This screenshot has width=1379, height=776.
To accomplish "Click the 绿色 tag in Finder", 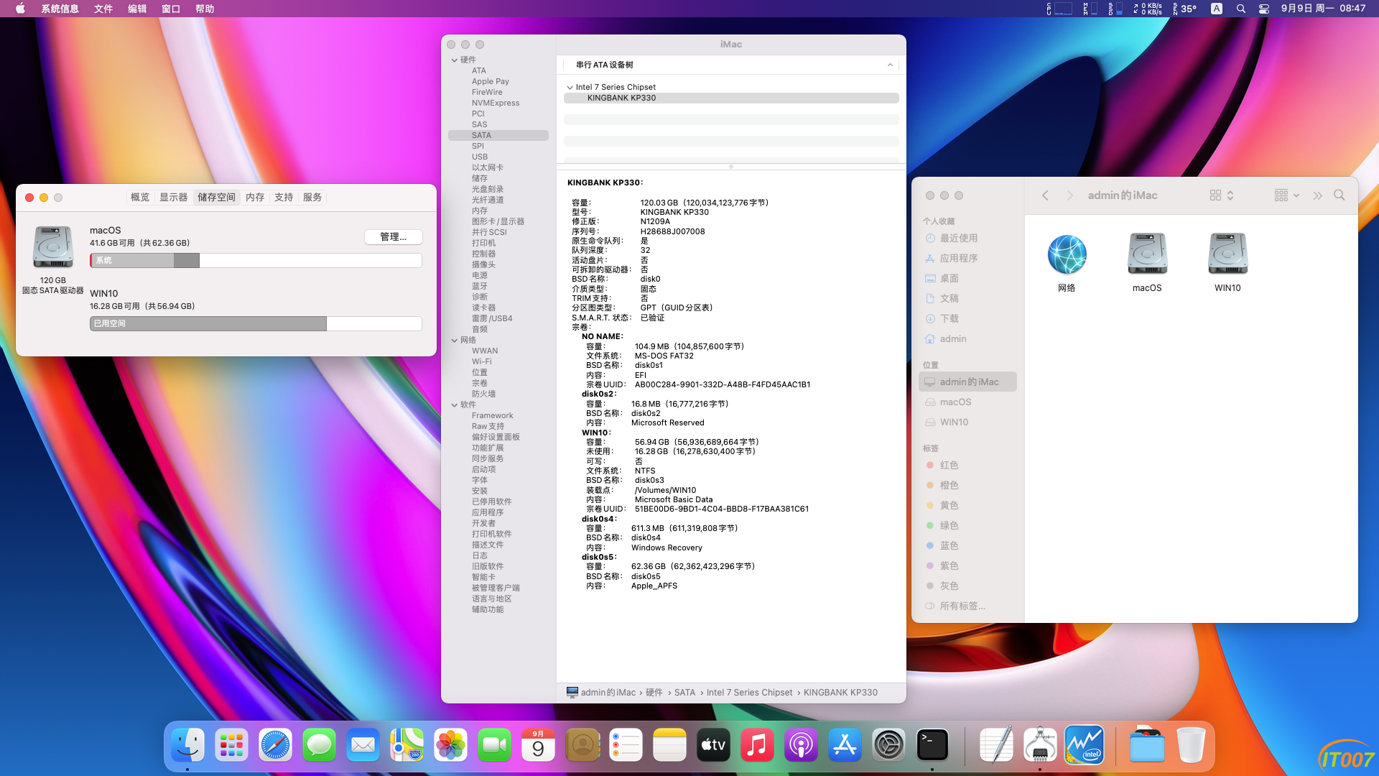I will 949,526.
